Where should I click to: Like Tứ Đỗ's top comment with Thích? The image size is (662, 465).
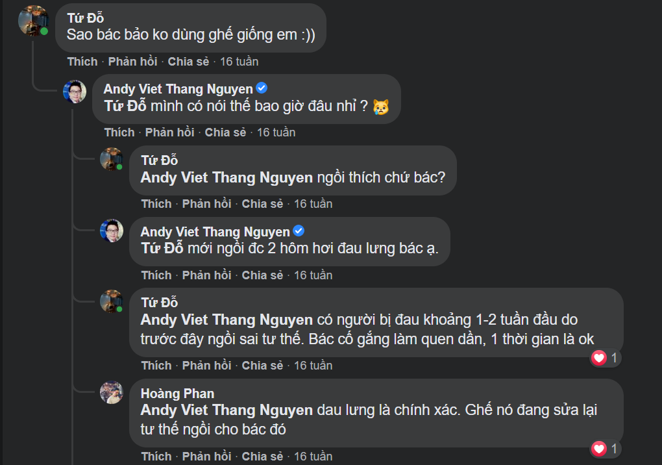pos(82,62)
